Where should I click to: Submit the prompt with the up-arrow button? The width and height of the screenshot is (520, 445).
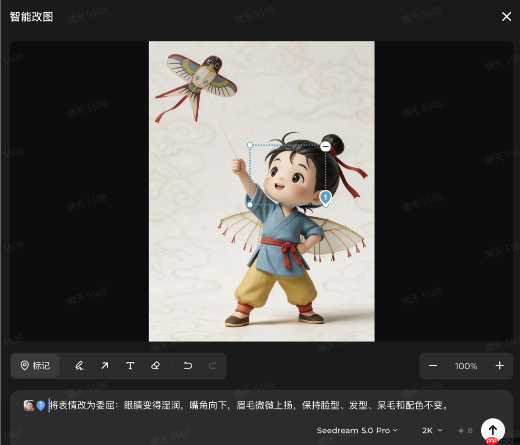pos(493,430)
